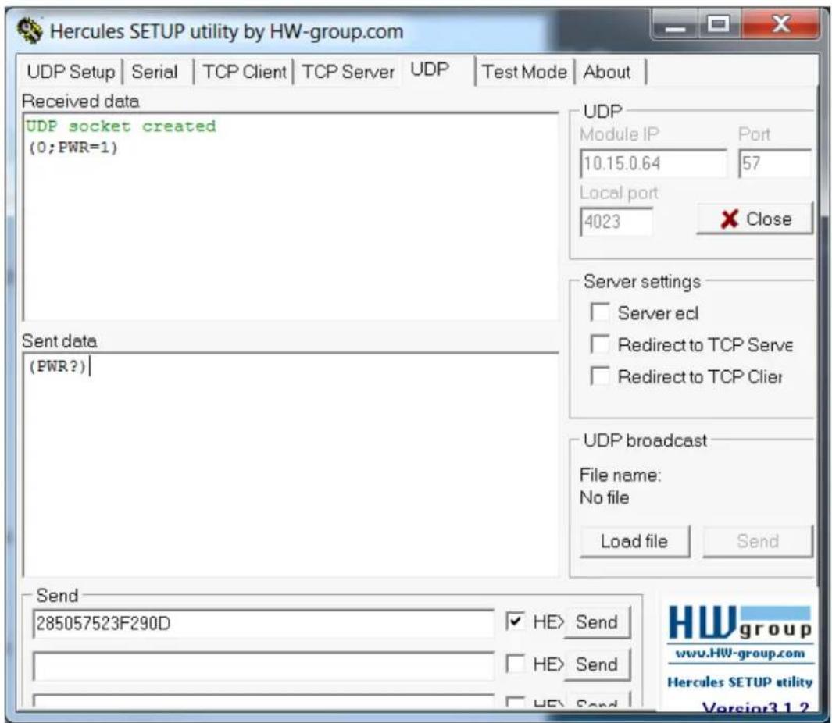Click Load file in UDP broadcast

634,542
